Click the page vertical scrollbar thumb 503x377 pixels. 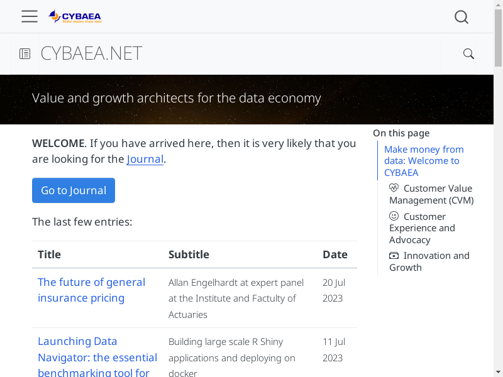point(498,38)
